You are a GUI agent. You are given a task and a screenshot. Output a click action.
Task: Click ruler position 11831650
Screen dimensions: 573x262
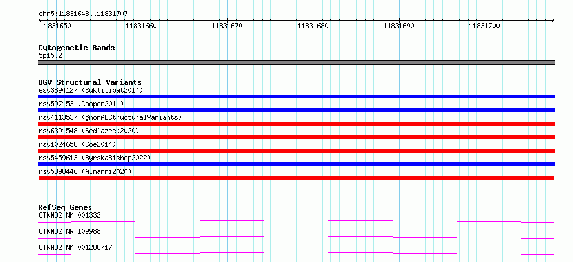tap(55, 26)
